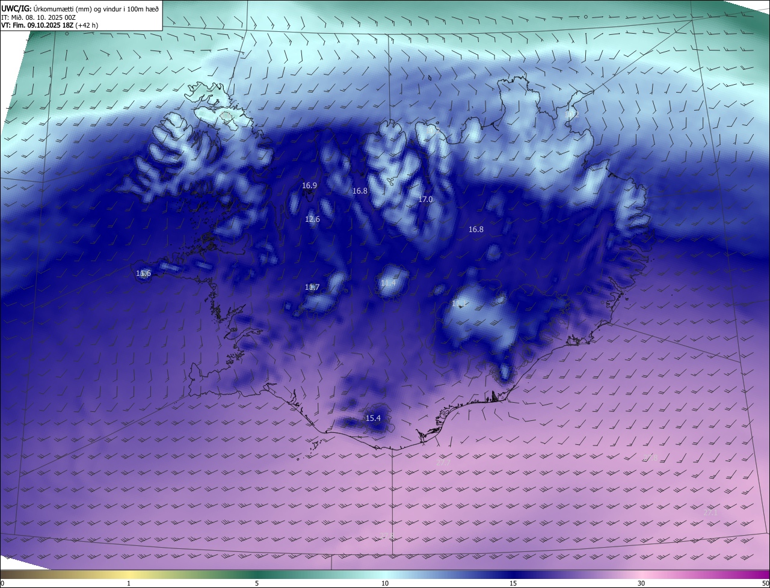Click the colorbar tick label 1

tap(129, 583)
